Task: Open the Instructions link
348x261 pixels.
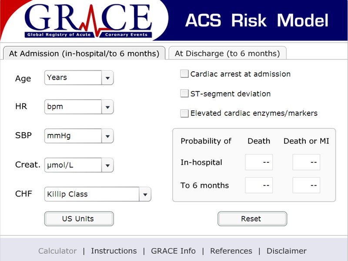Action: (x=114, y=251)
